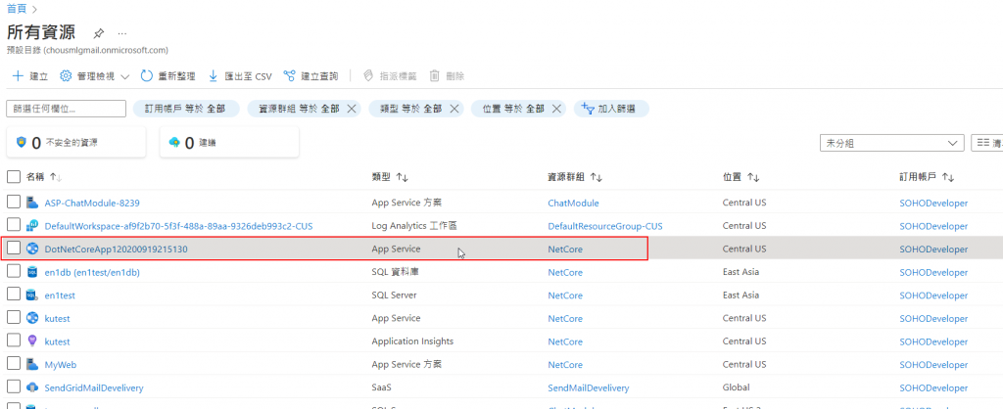Click SQL Server icon for en1test
Screen dimensions: 1003x409
click(x=32, y=295)
